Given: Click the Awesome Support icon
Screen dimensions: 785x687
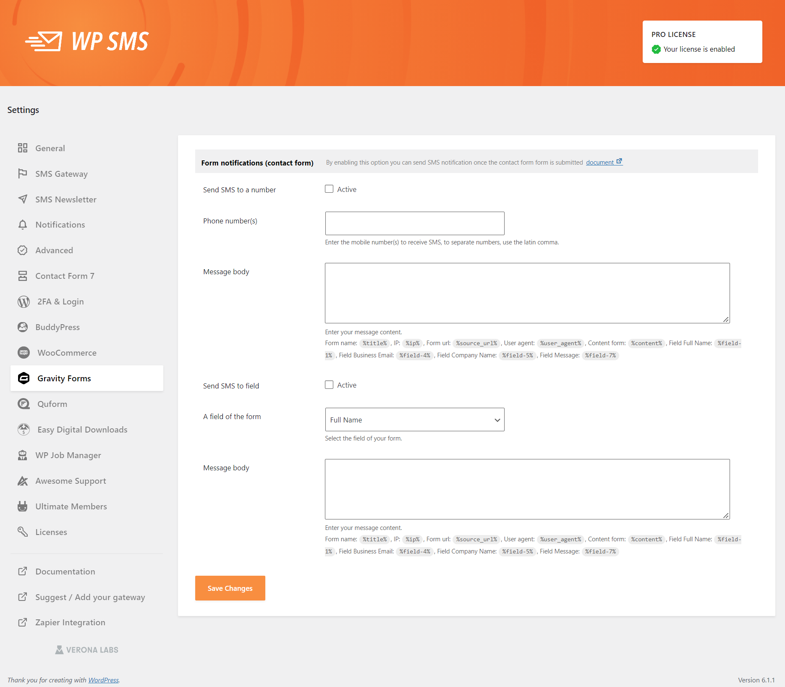Looking at the screenshot, I should click(23, 481).
